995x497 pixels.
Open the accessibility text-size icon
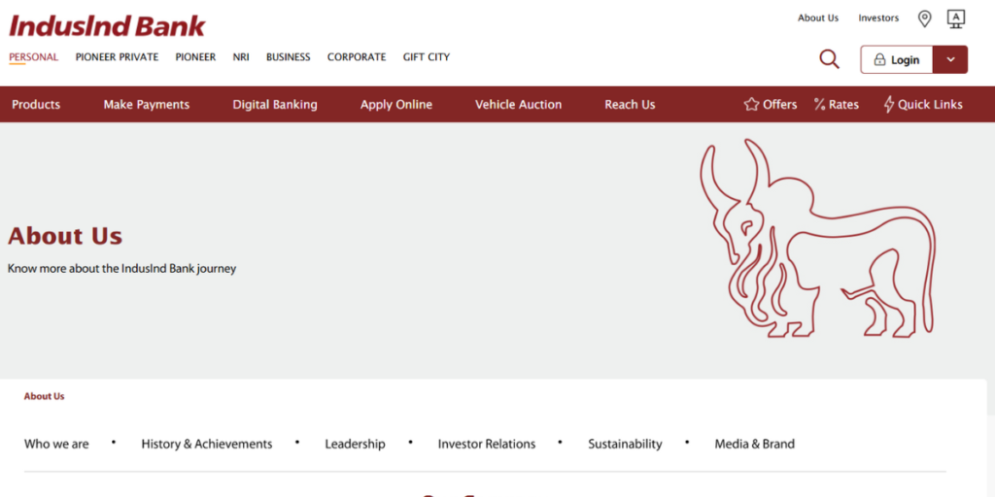(956, 19)
